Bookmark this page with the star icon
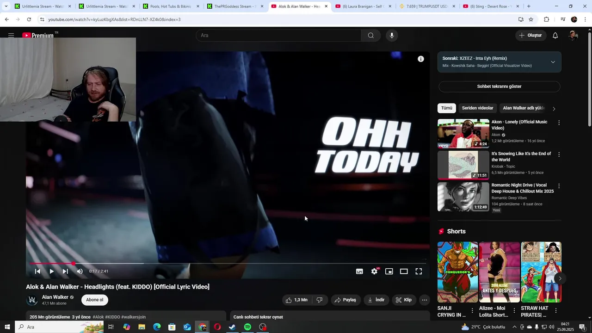The width and height of the screenshot is (592, 333). coord(531,19)
